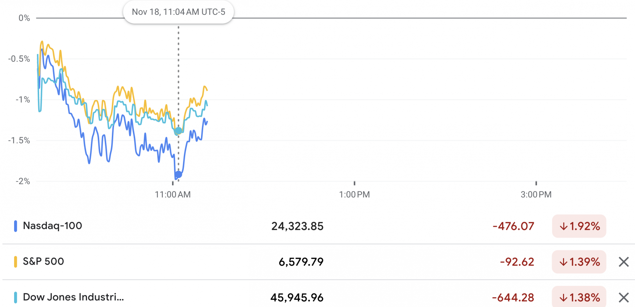Click the S&P 500 yellow legend marker
Image resolution: width=635 pixels, height=307 pixels.
15,262
